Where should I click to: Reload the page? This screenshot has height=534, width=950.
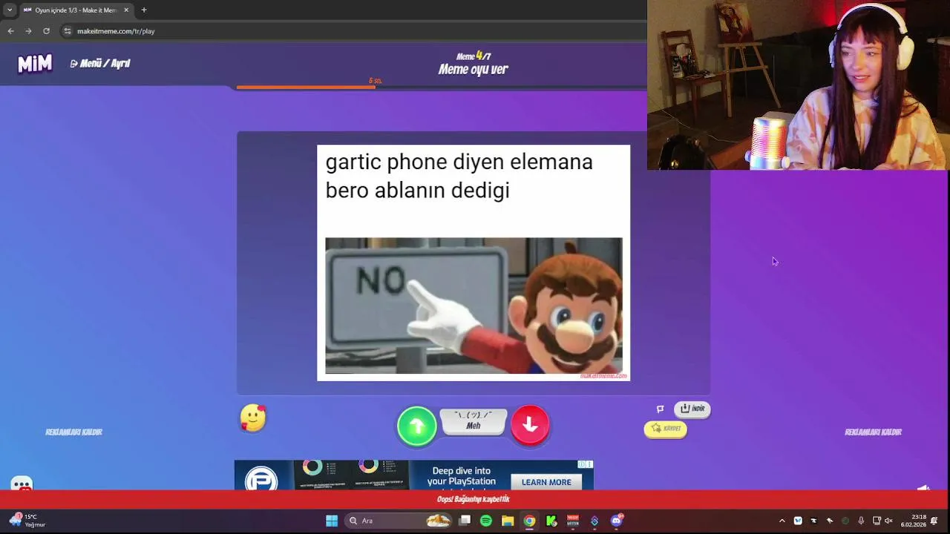tap(46, 31)
